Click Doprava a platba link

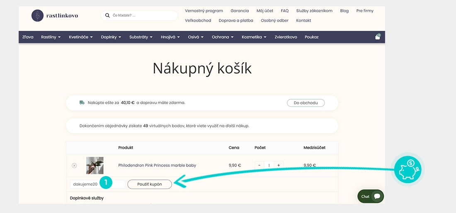[236, 20]
